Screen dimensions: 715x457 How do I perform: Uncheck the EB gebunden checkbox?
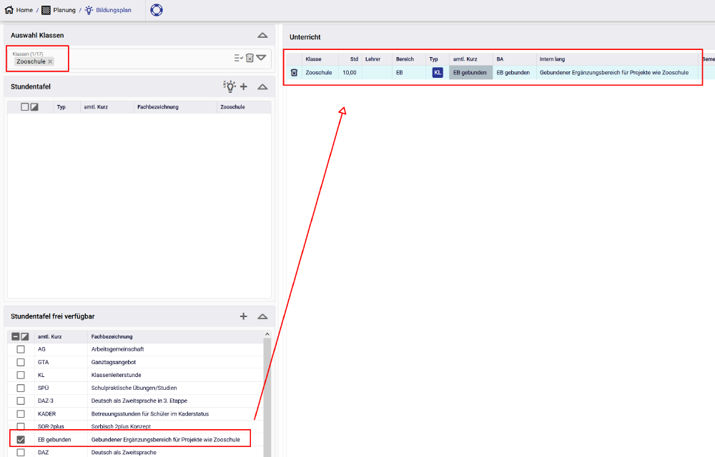(21, 439)
